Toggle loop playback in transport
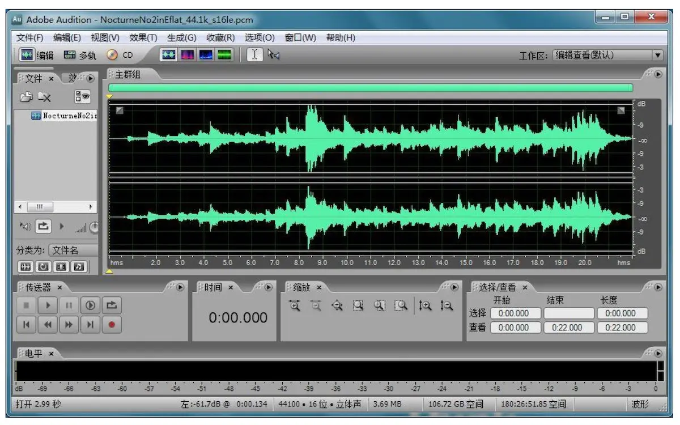The image size is (680, 425). [x=112, y=305]
